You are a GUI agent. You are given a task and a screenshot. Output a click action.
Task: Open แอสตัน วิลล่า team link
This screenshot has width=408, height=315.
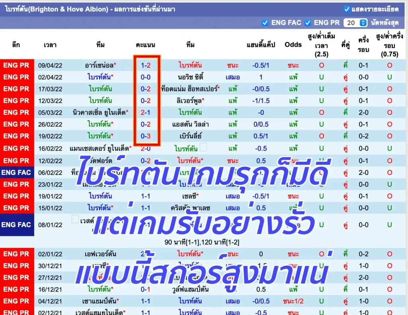(190, 125)
